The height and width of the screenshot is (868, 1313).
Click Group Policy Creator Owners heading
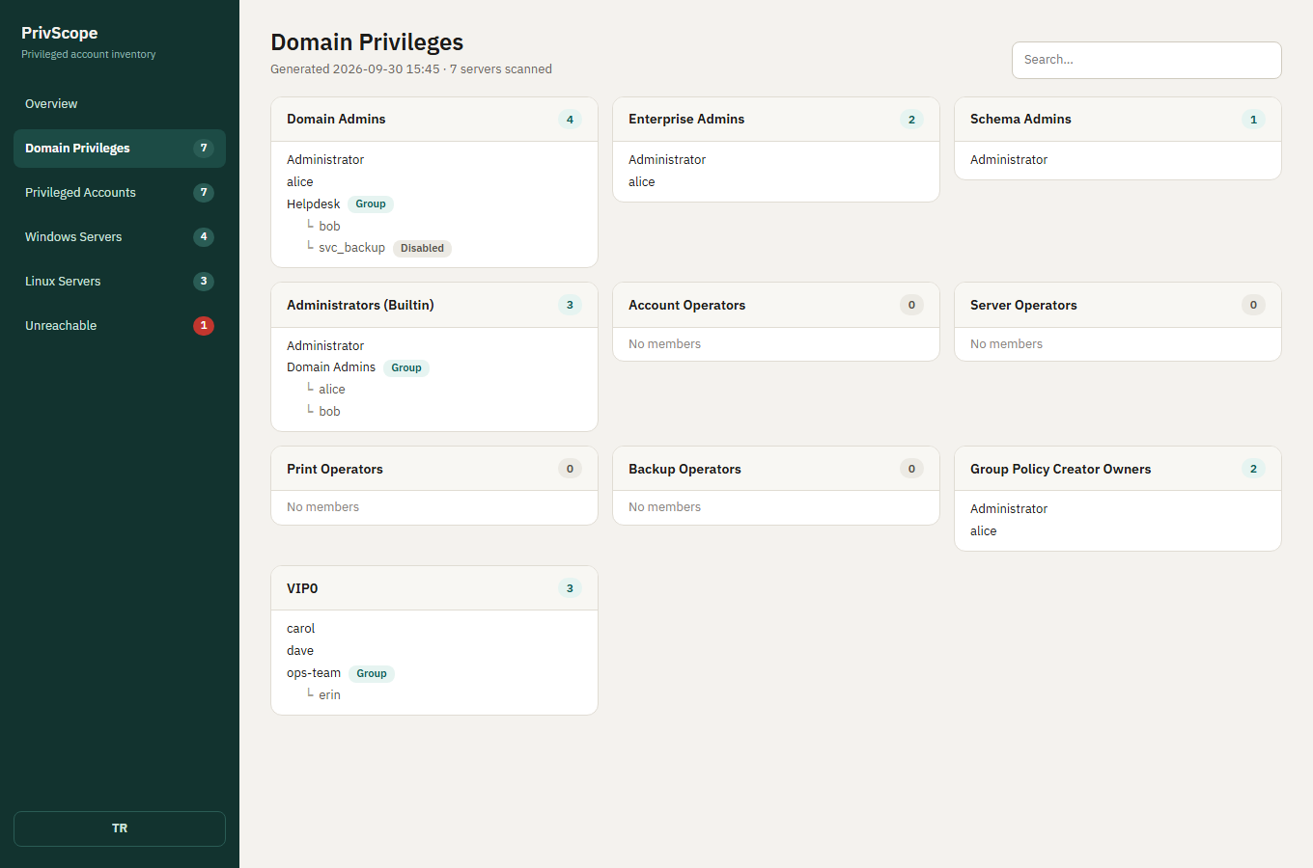click(x=1061, y=470)
